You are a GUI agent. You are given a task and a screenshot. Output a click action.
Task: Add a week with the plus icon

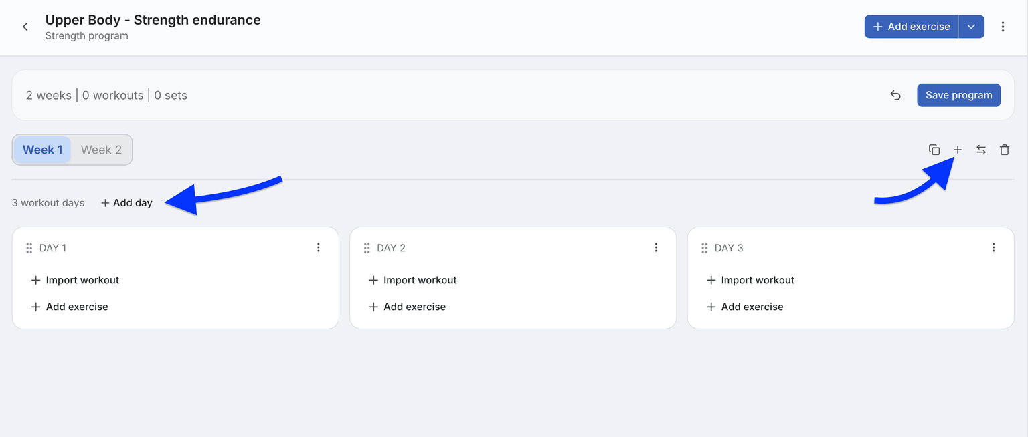958,150
